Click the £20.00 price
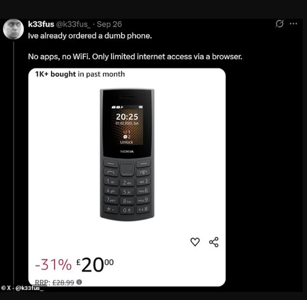The image size is (307, 300). 95,265
